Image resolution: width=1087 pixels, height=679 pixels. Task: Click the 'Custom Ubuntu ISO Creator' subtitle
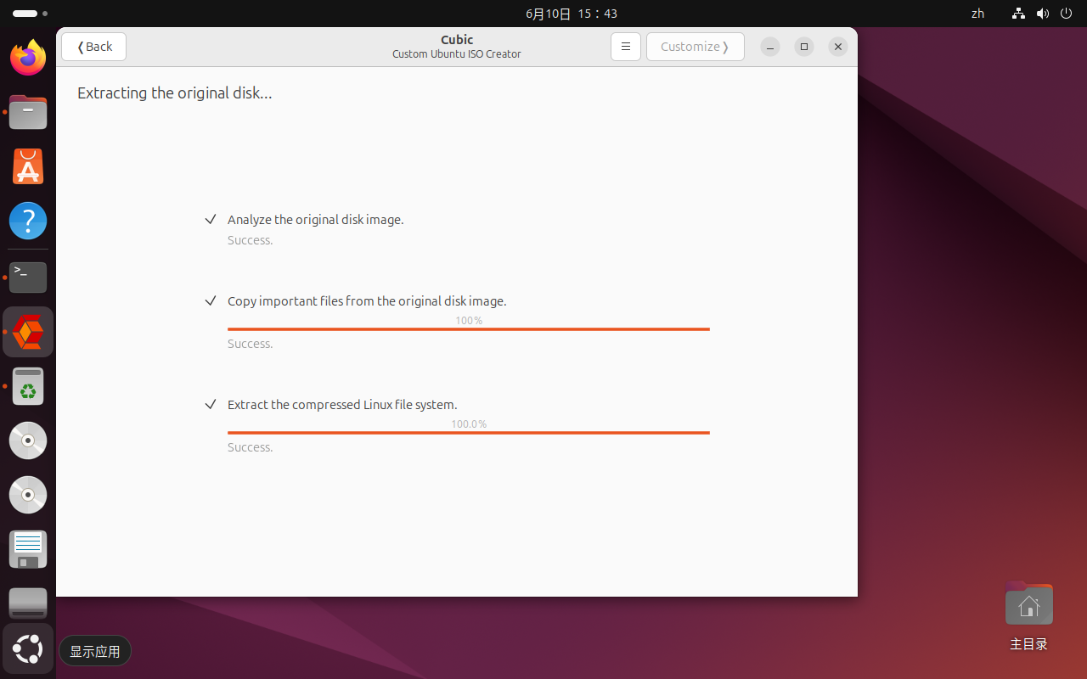point(457,54)
